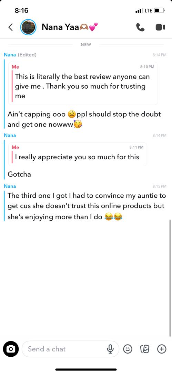Viewport: 172px width, 374px height.
Task: Select quoted 'I really appreciate you' message
Action: pyautogui.click(x=78, y=154)
